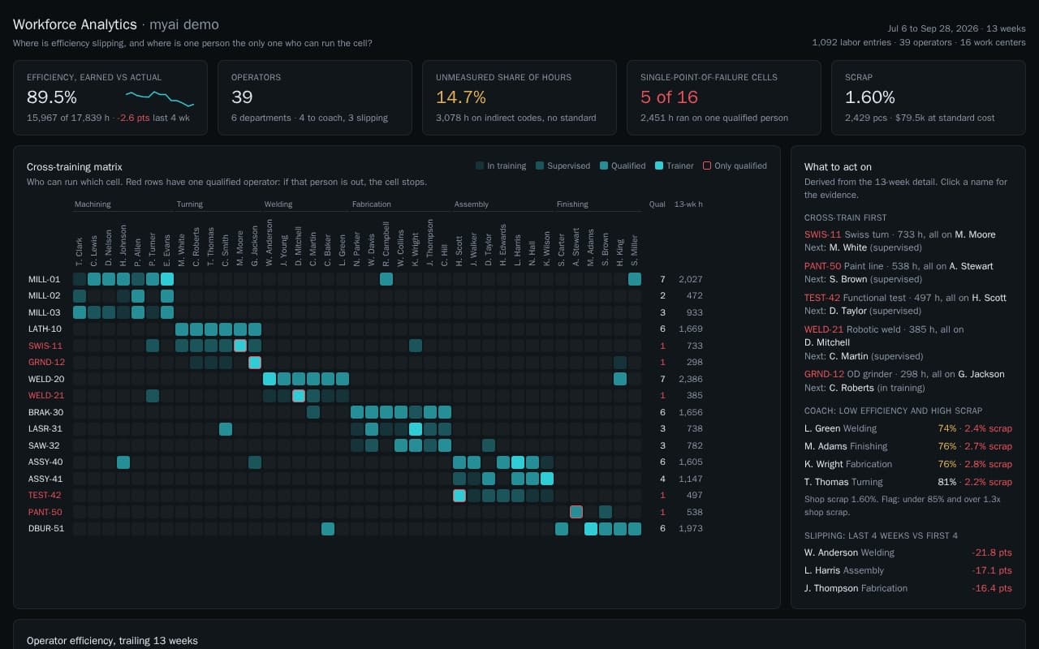Click the DBUR-51 row label in the matrix

tap(45, 529)
